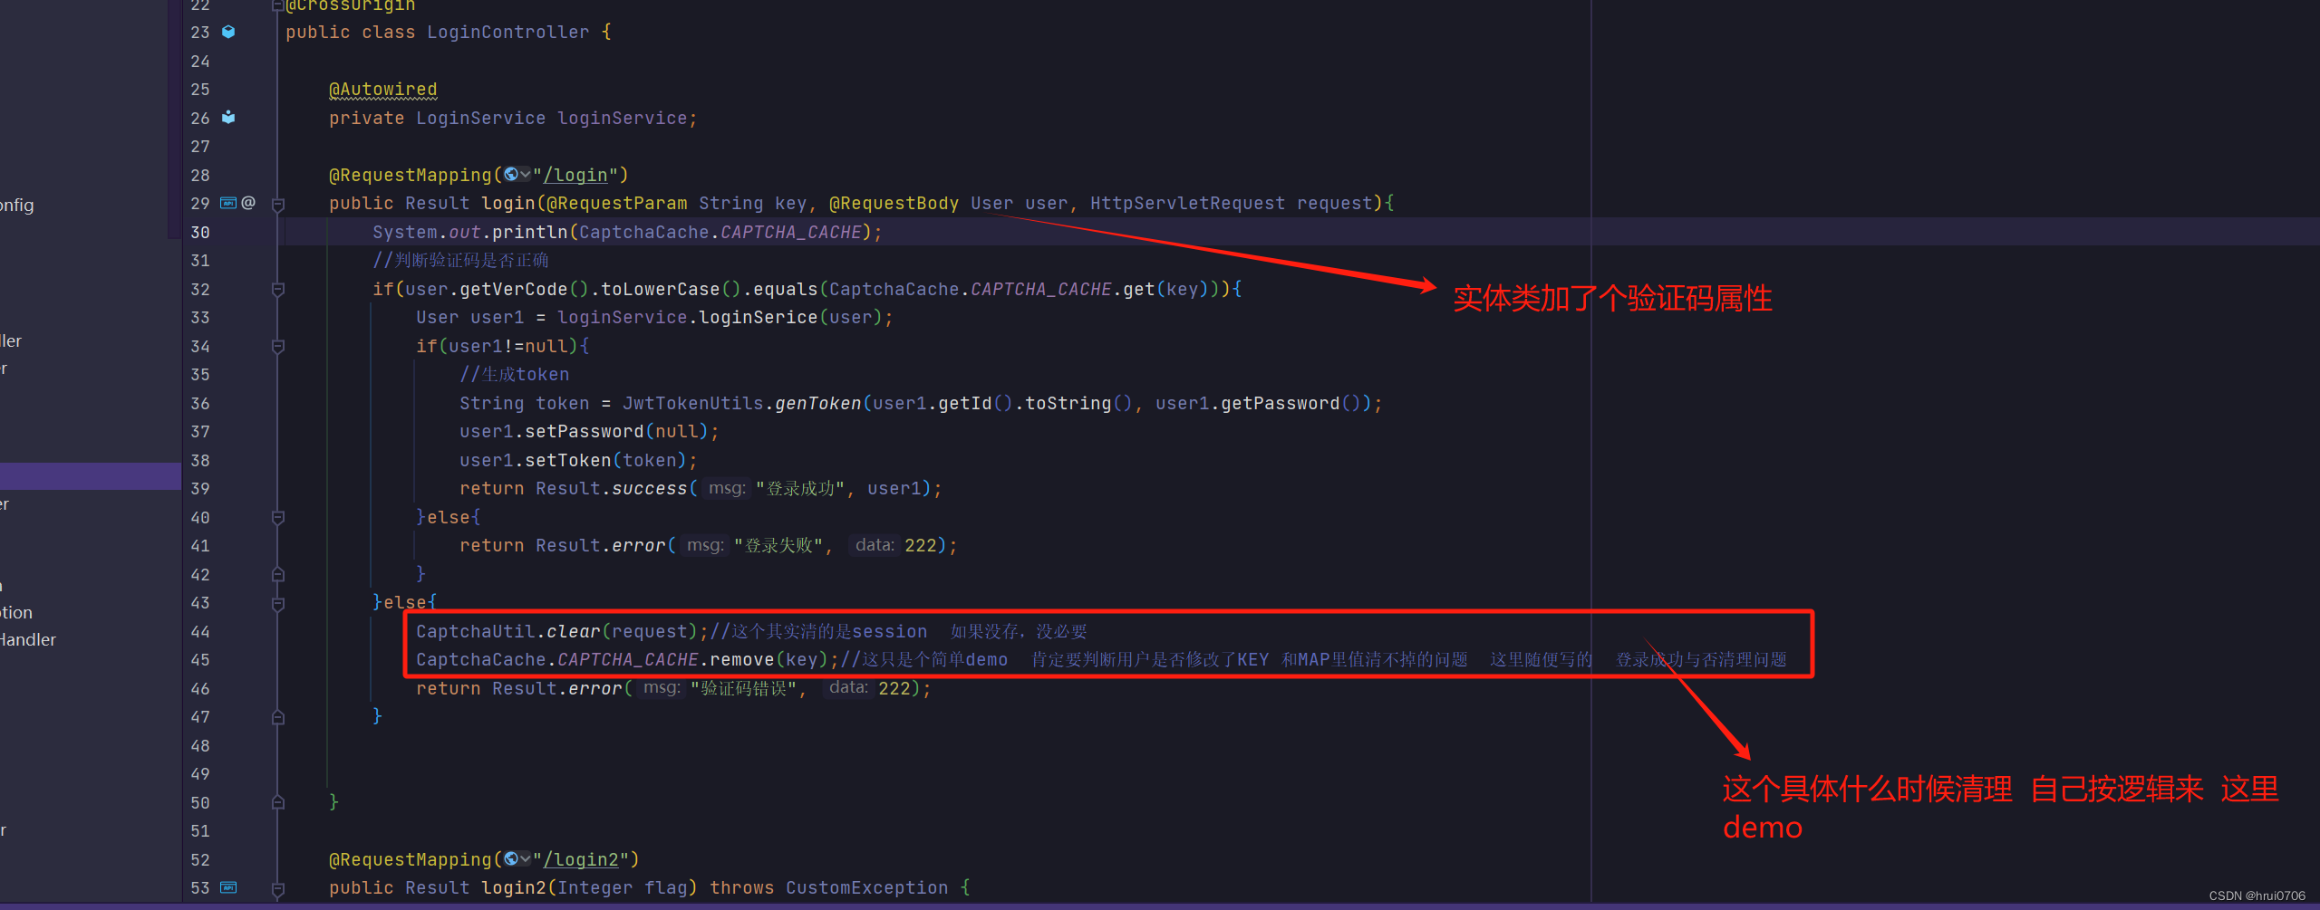This screenshot has height=910, width=2320.
Task: Collapse the else block via line 43 fold arrow
Action: [x=278, y=602]
